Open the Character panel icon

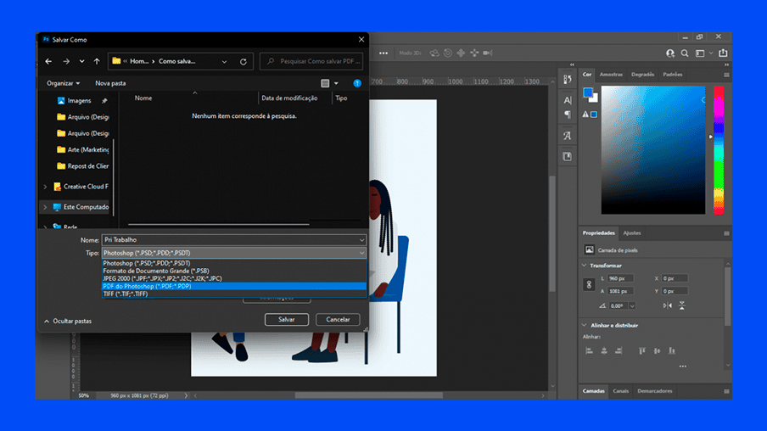pyautogui.click(x=568, y=100)
